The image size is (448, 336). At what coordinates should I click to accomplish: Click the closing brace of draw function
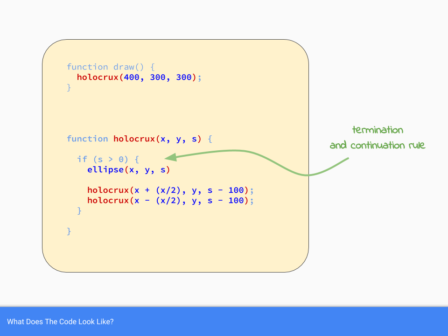(69, 87)
